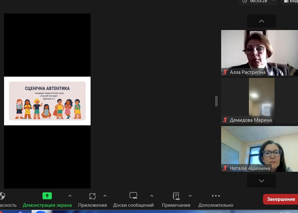Select Наталія Ашихміна video tile
This screenshot has width=298, height=213.
[x=260, y=149]
